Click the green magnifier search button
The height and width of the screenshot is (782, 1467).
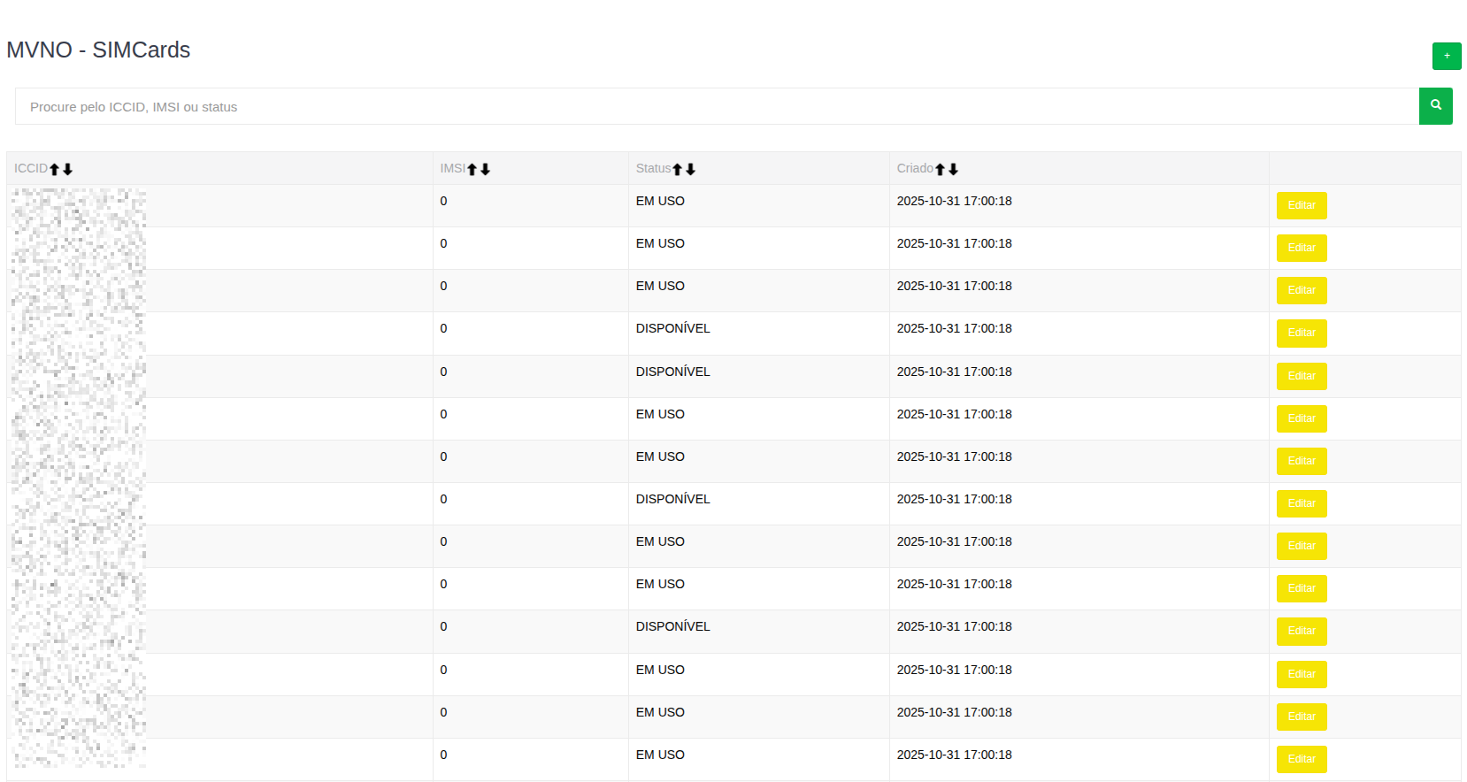[1435, 106]
